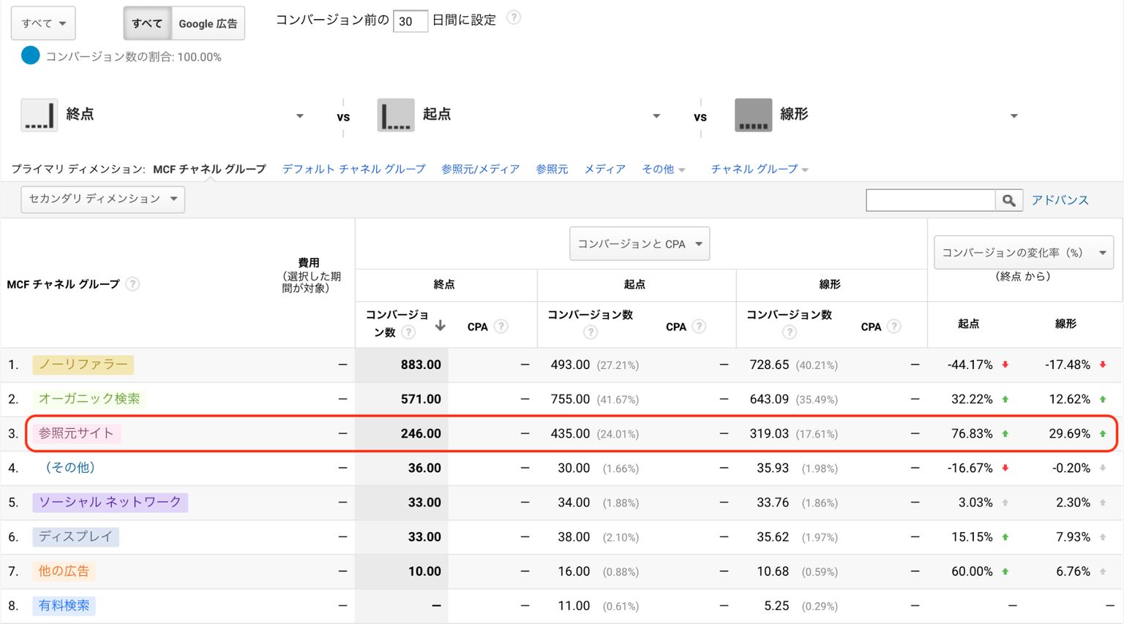Viewport: 1124px width, 624px height.
Task: Open the 線形 model selector dropdown
Action: [x=1014, y=116]
